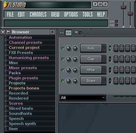Open the Kick channel button

tap(93, 48)
